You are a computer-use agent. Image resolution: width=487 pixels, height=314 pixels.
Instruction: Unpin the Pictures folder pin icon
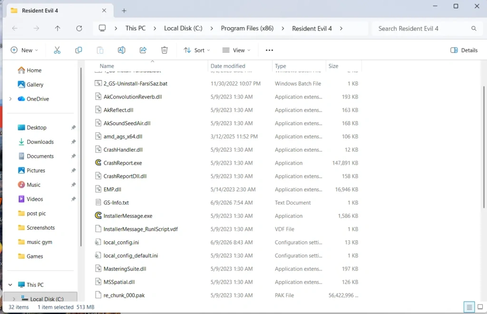point(73,170)
